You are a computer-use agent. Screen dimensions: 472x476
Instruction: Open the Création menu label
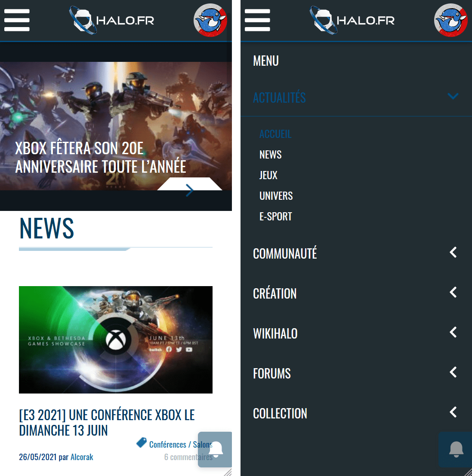pyautogui.click(x=275, y=293)
